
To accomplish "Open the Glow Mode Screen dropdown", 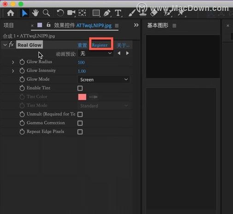I will [x=104, y=80].
